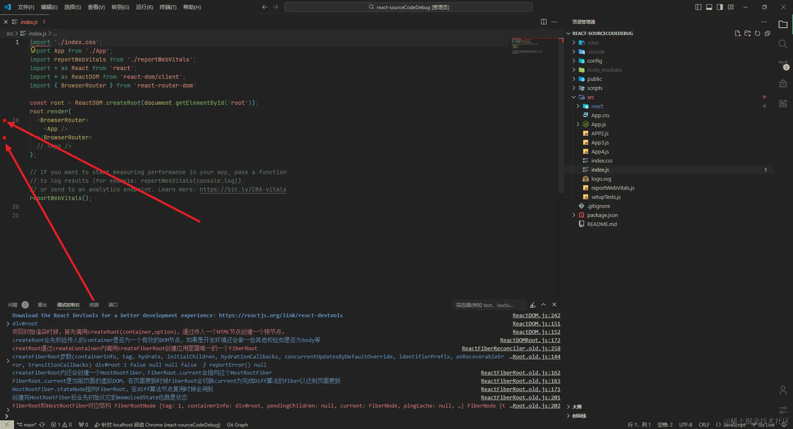Collapse all folders in explorer
793x429 pixels.
pyautogui.click(x=767, y=33)
